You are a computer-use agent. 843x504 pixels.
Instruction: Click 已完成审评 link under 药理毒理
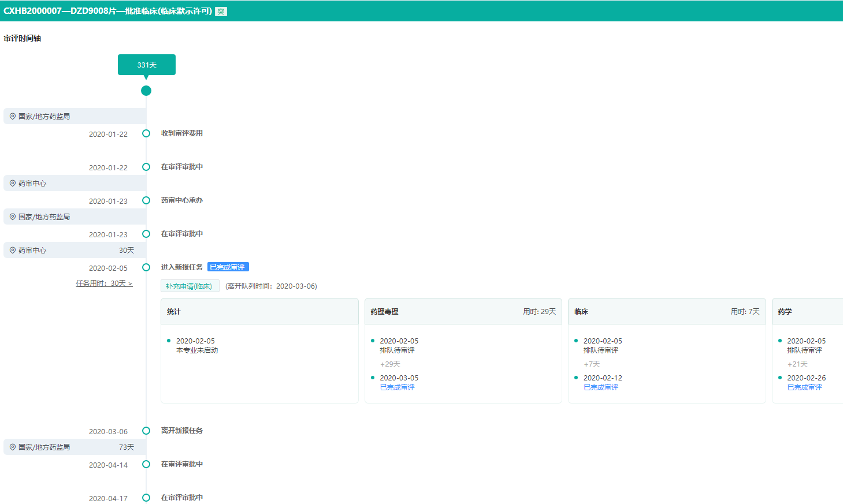(397, 387)
